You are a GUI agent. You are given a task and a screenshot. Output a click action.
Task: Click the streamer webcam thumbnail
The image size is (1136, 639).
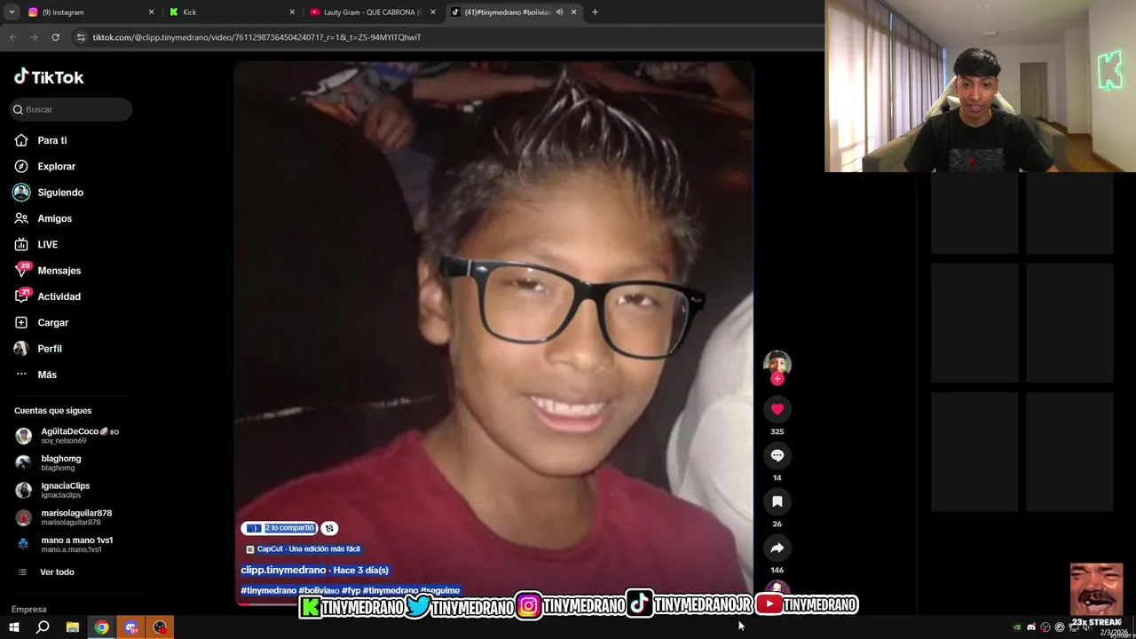coord(980,86)
